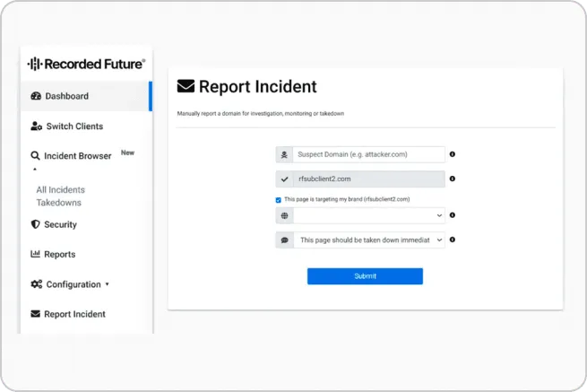The image size is (587, 392).
Task: Click 'Manually report a domain' description text
Action: 261,114
